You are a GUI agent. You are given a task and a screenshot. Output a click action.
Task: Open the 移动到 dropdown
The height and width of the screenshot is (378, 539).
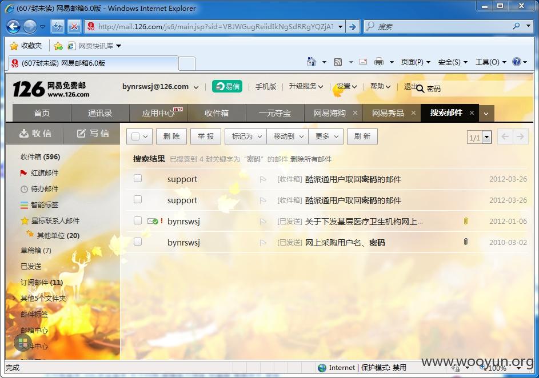(x=288, y=136)
